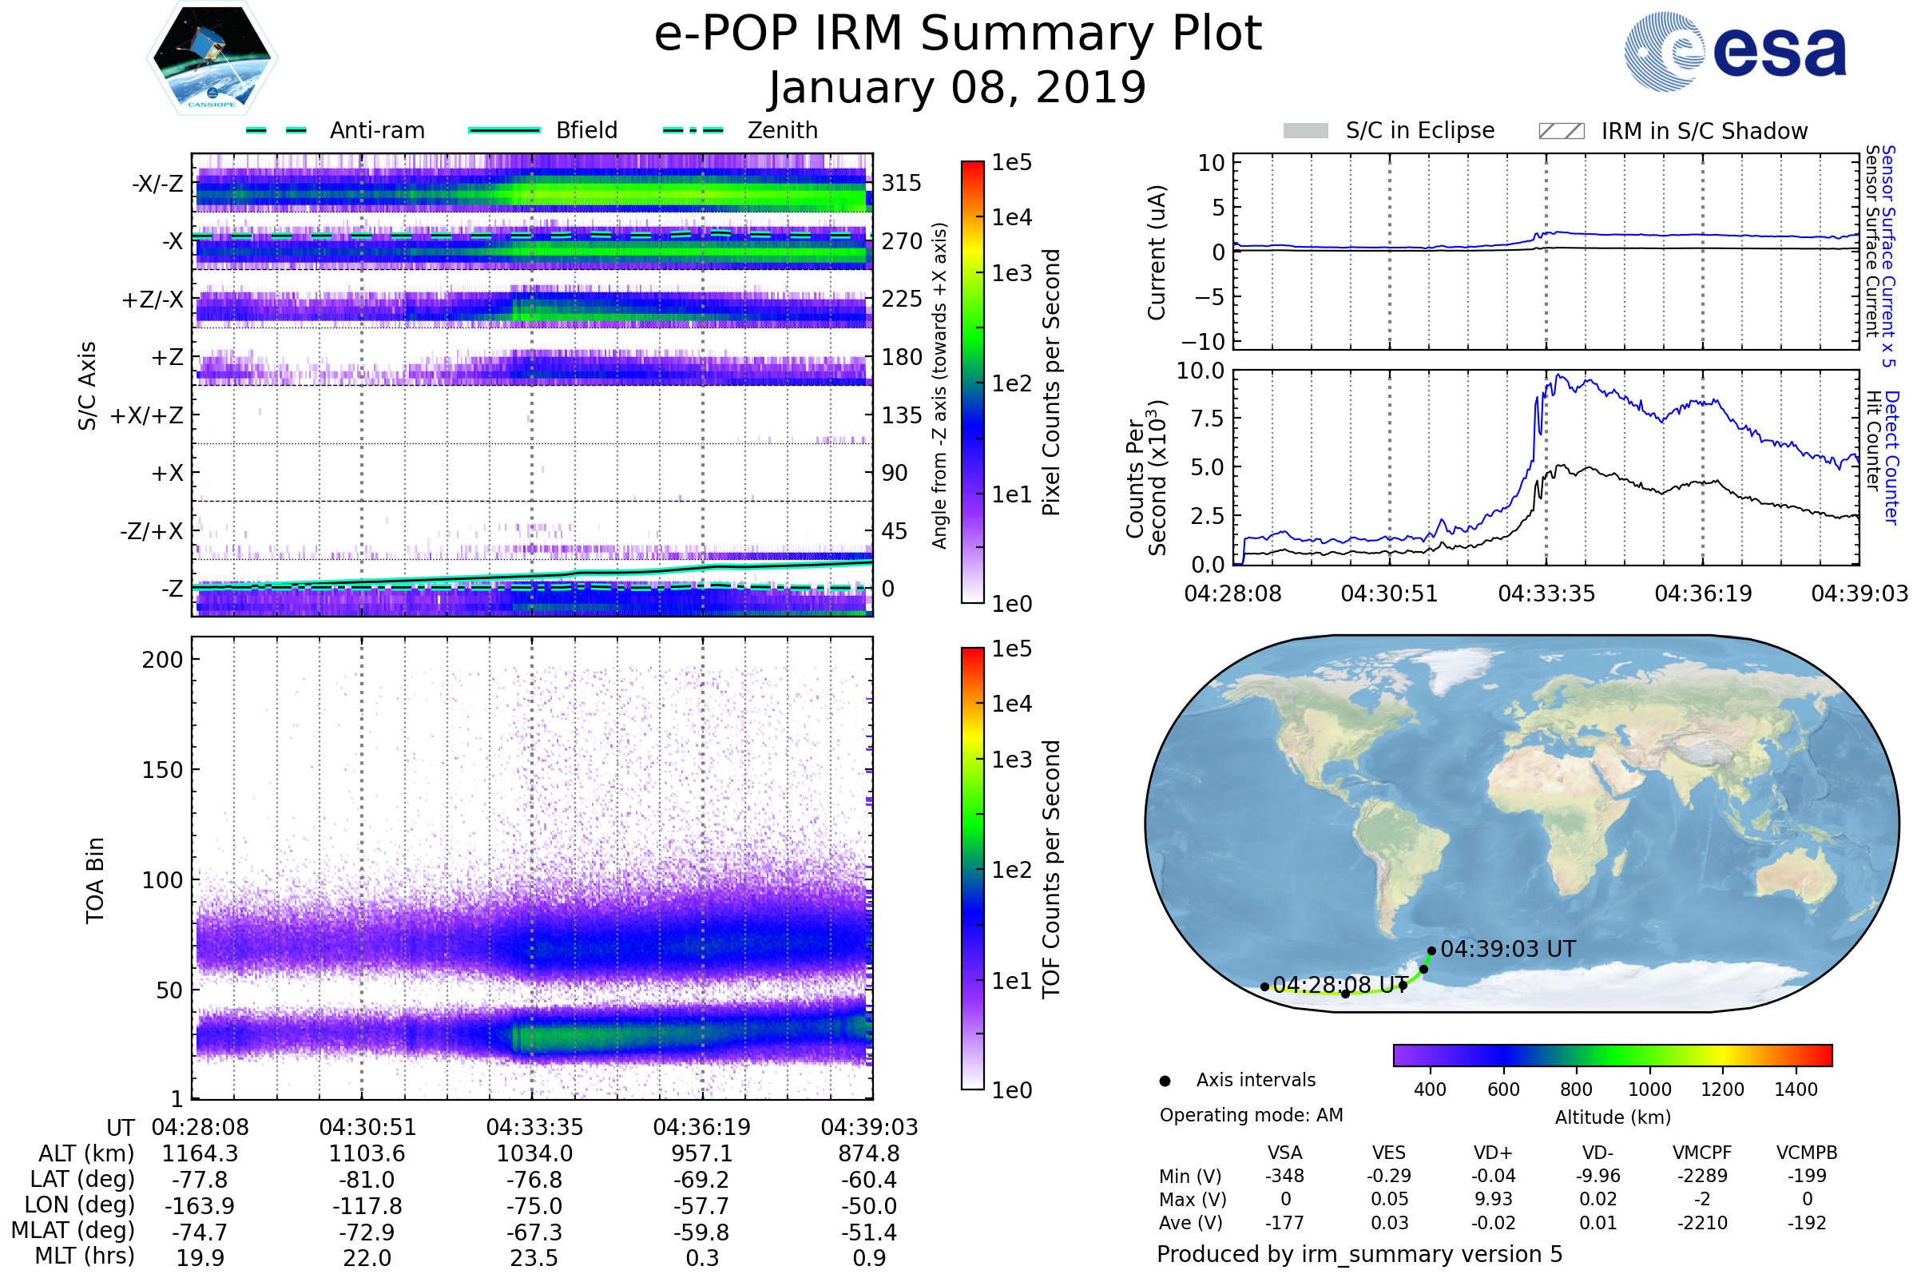Click the 04:39:03 UT map track endpoint
This screenshot has height=1278, width=1917.
(1431, 951)
